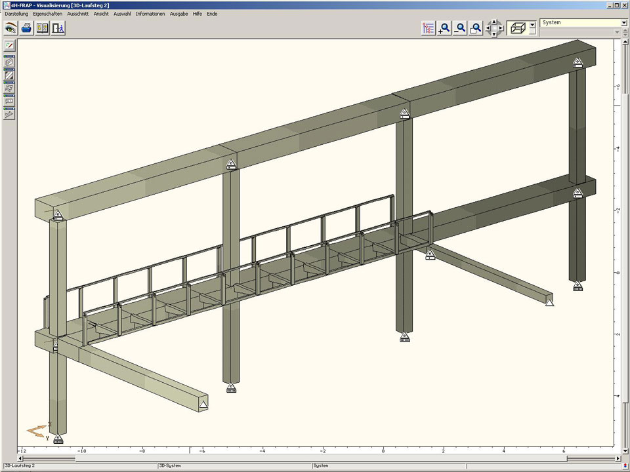Image resolution: width=630 pixels, height=472 pixels.
Task: Click the exit door icon
Action: point(58,28)
